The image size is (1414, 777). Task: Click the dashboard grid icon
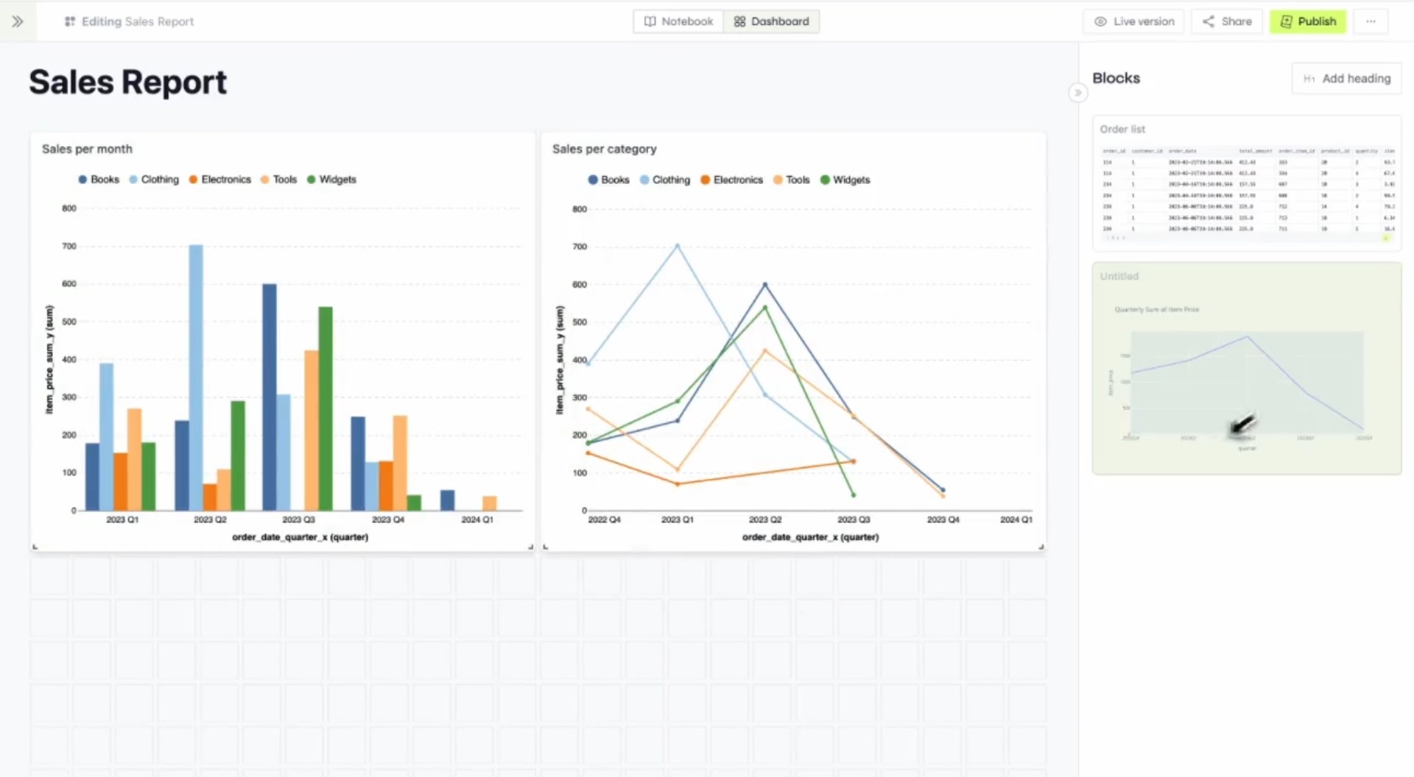[739, 21]
